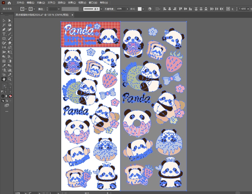Image resolution: width=252 pixels, height=194 pixels.
Task: Open the zoom level dropdown
Action: pyautogui.click(x=25, y=193)
